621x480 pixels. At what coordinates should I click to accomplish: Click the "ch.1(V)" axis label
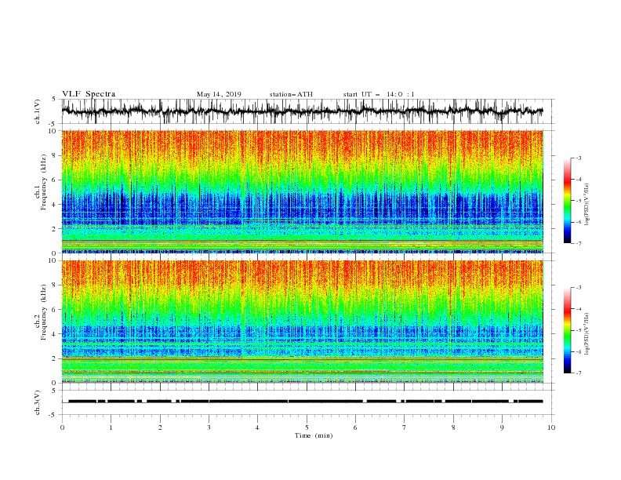[38, 111]
